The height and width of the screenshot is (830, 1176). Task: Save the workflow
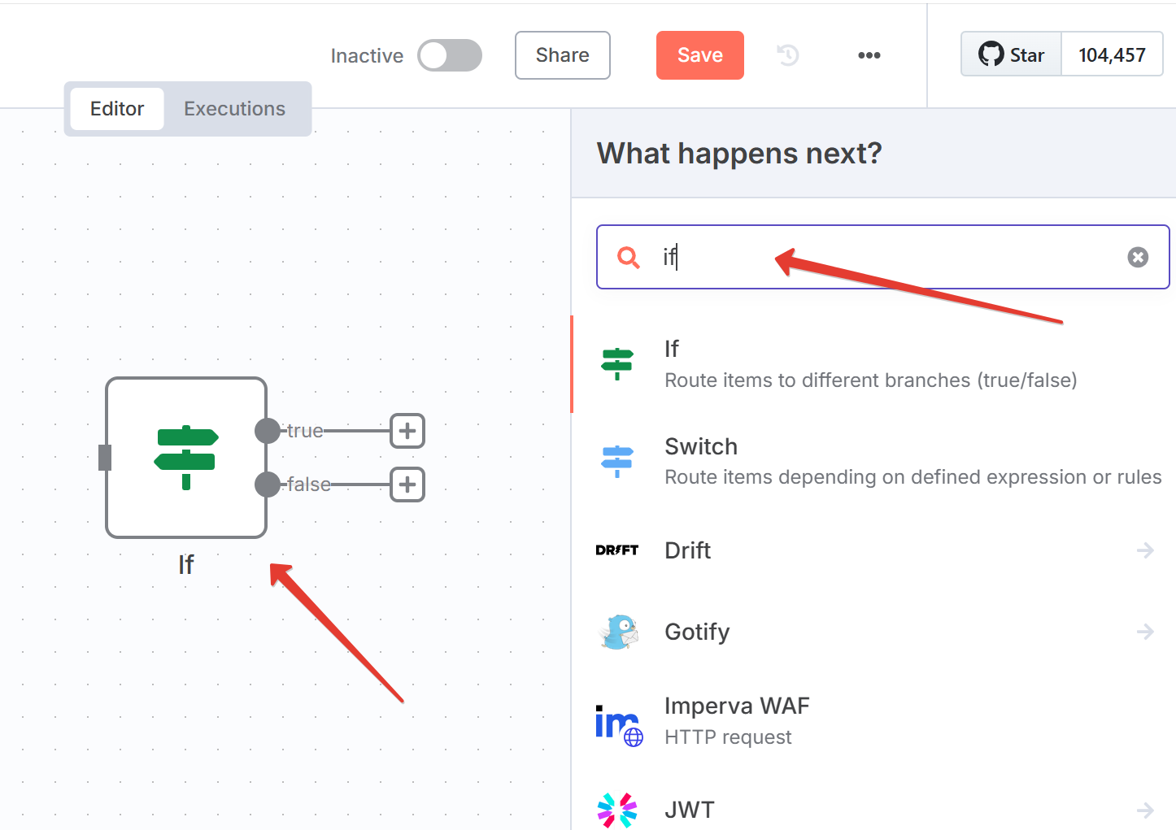click(700, 55)
